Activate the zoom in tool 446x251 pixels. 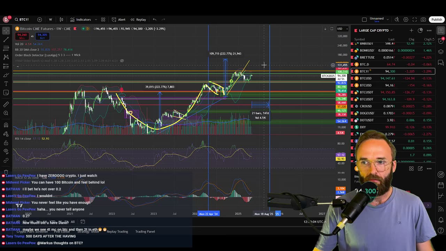coord(6,113)
